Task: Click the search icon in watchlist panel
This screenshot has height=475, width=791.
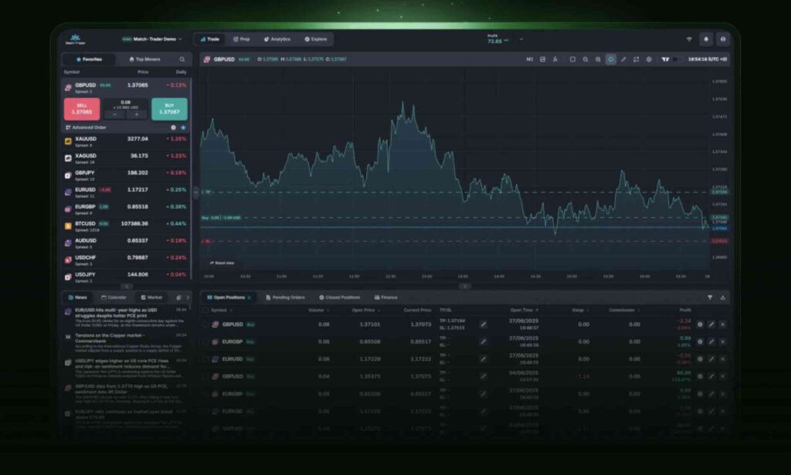Action: pyautogui.click(x=182, y=59)
